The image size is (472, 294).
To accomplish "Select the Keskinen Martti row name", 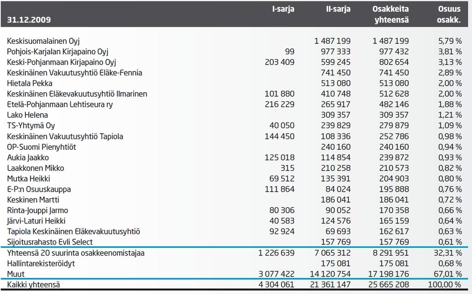I will click(x=33, y=200).
